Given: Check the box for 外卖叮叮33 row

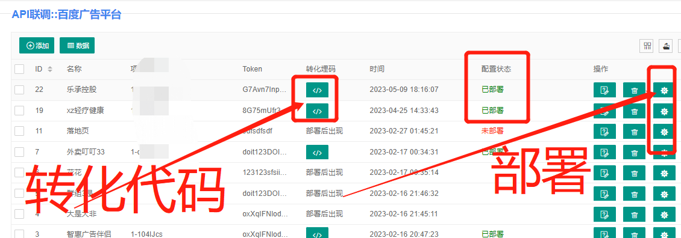Looking at the screenshot, I should pos(19,151).
